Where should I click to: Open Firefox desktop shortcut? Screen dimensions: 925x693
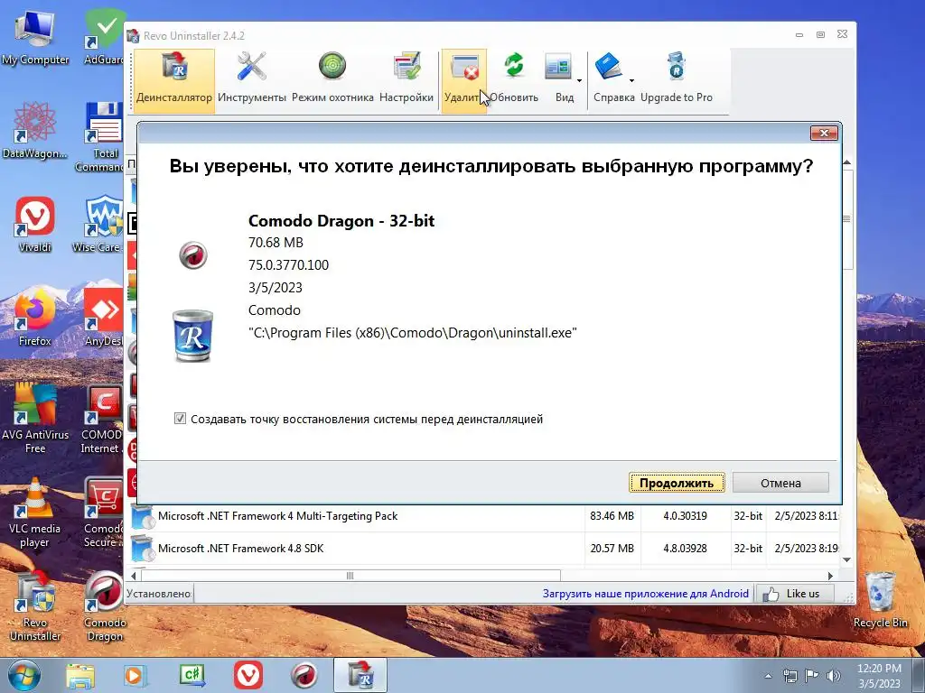point(35,319)
